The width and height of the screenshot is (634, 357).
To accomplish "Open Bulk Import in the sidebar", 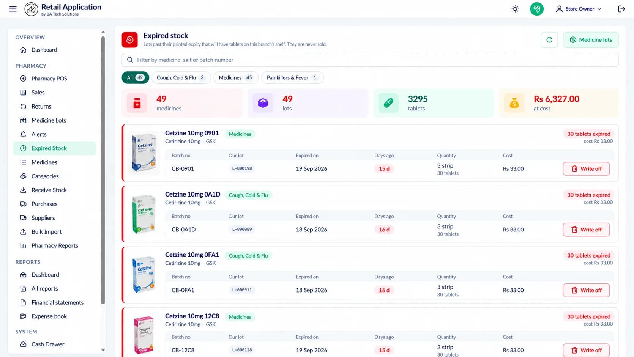I will coord(54,232).
